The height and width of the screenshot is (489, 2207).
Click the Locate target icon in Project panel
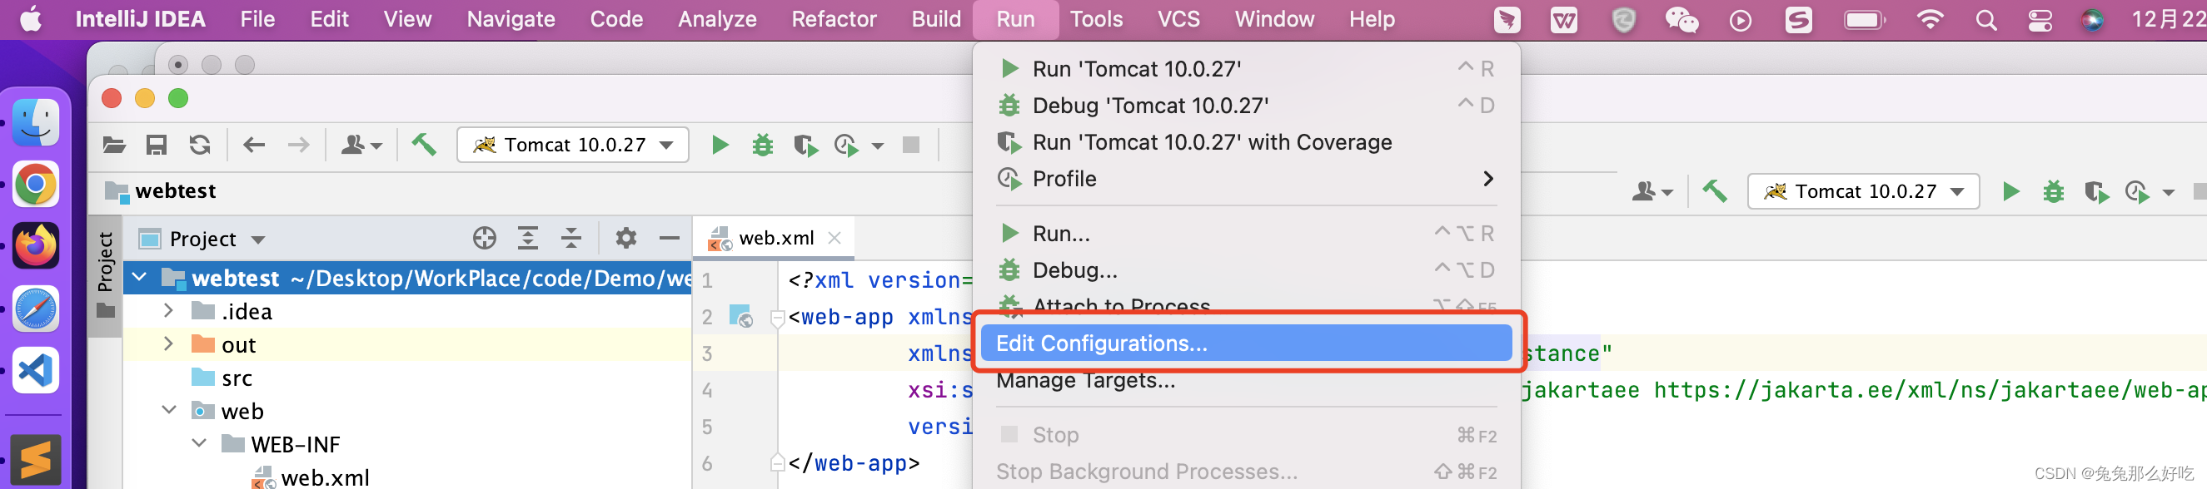(x=485, y=238)
